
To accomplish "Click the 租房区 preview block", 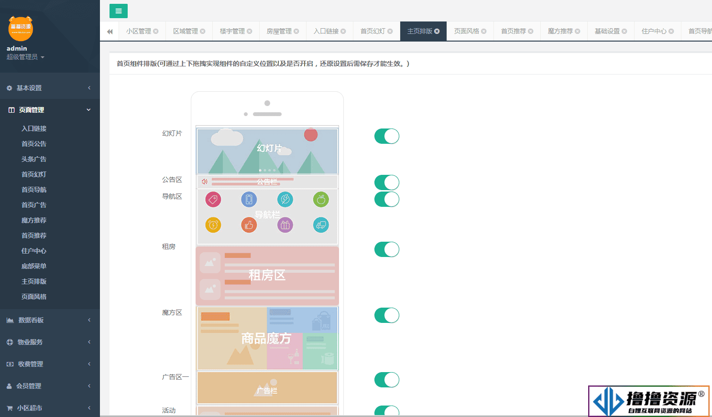I will pos(267,276).
